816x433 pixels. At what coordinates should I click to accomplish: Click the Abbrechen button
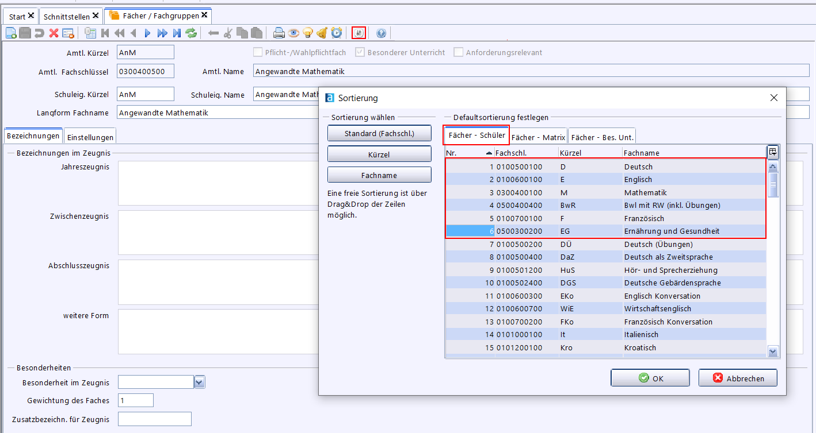click(x=738, y=378)
